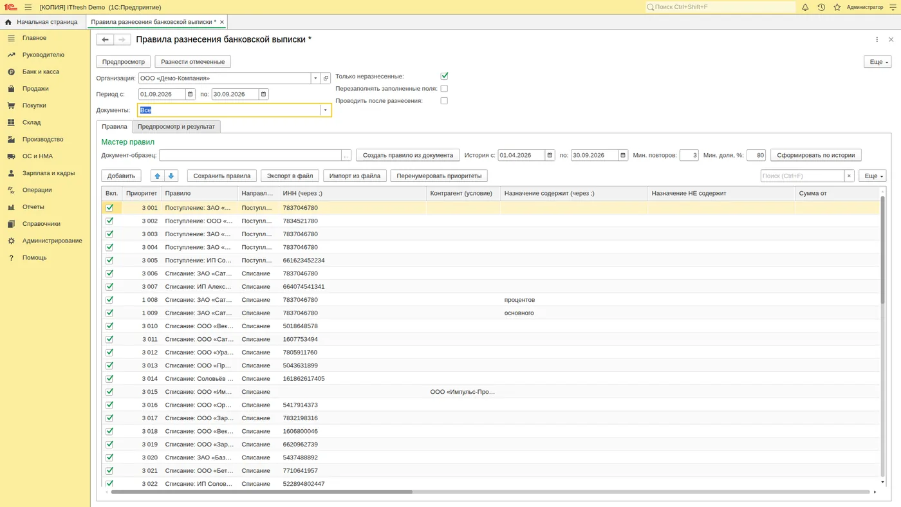Click the horizontal scrollbar of the rules table
Screen dimensions: 901x507
262,492
